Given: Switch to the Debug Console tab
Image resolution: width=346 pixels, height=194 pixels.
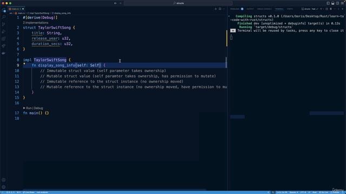Looking at the screenshot, I should point(264,9).
